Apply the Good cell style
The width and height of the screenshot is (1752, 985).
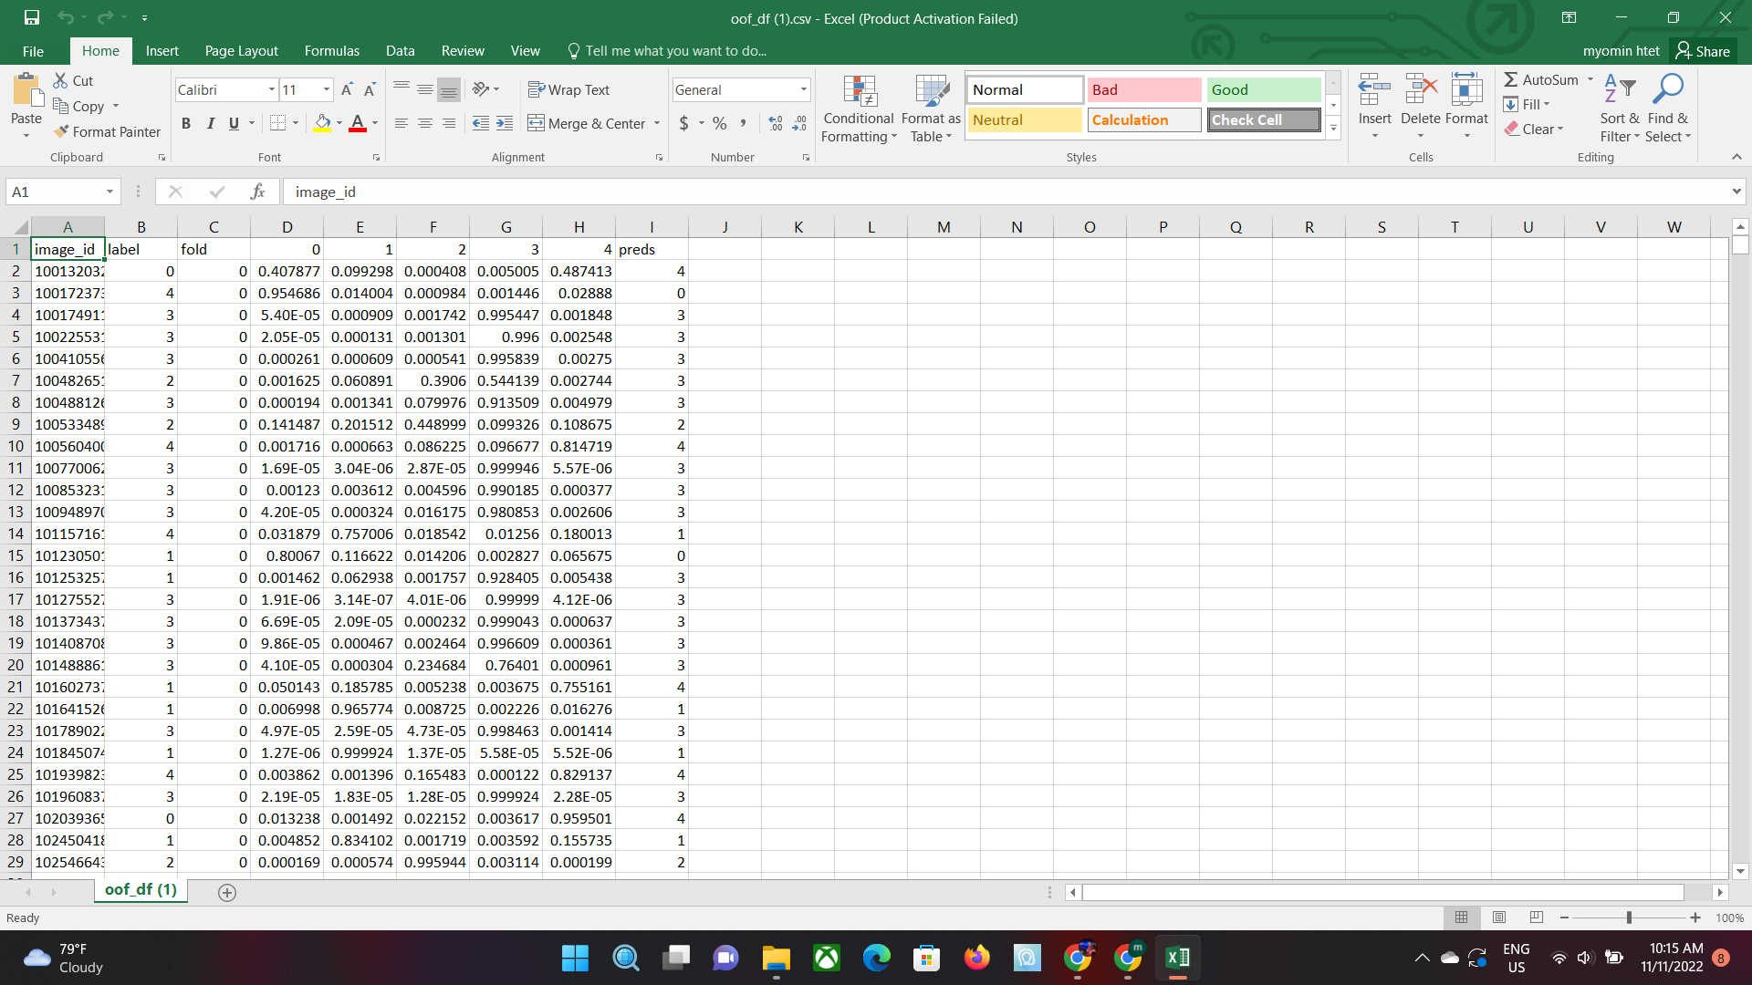pos(1263,89)
